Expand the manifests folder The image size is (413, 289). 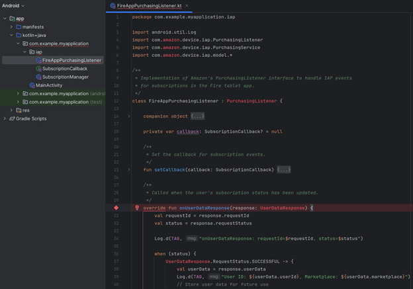coord(11,27)
